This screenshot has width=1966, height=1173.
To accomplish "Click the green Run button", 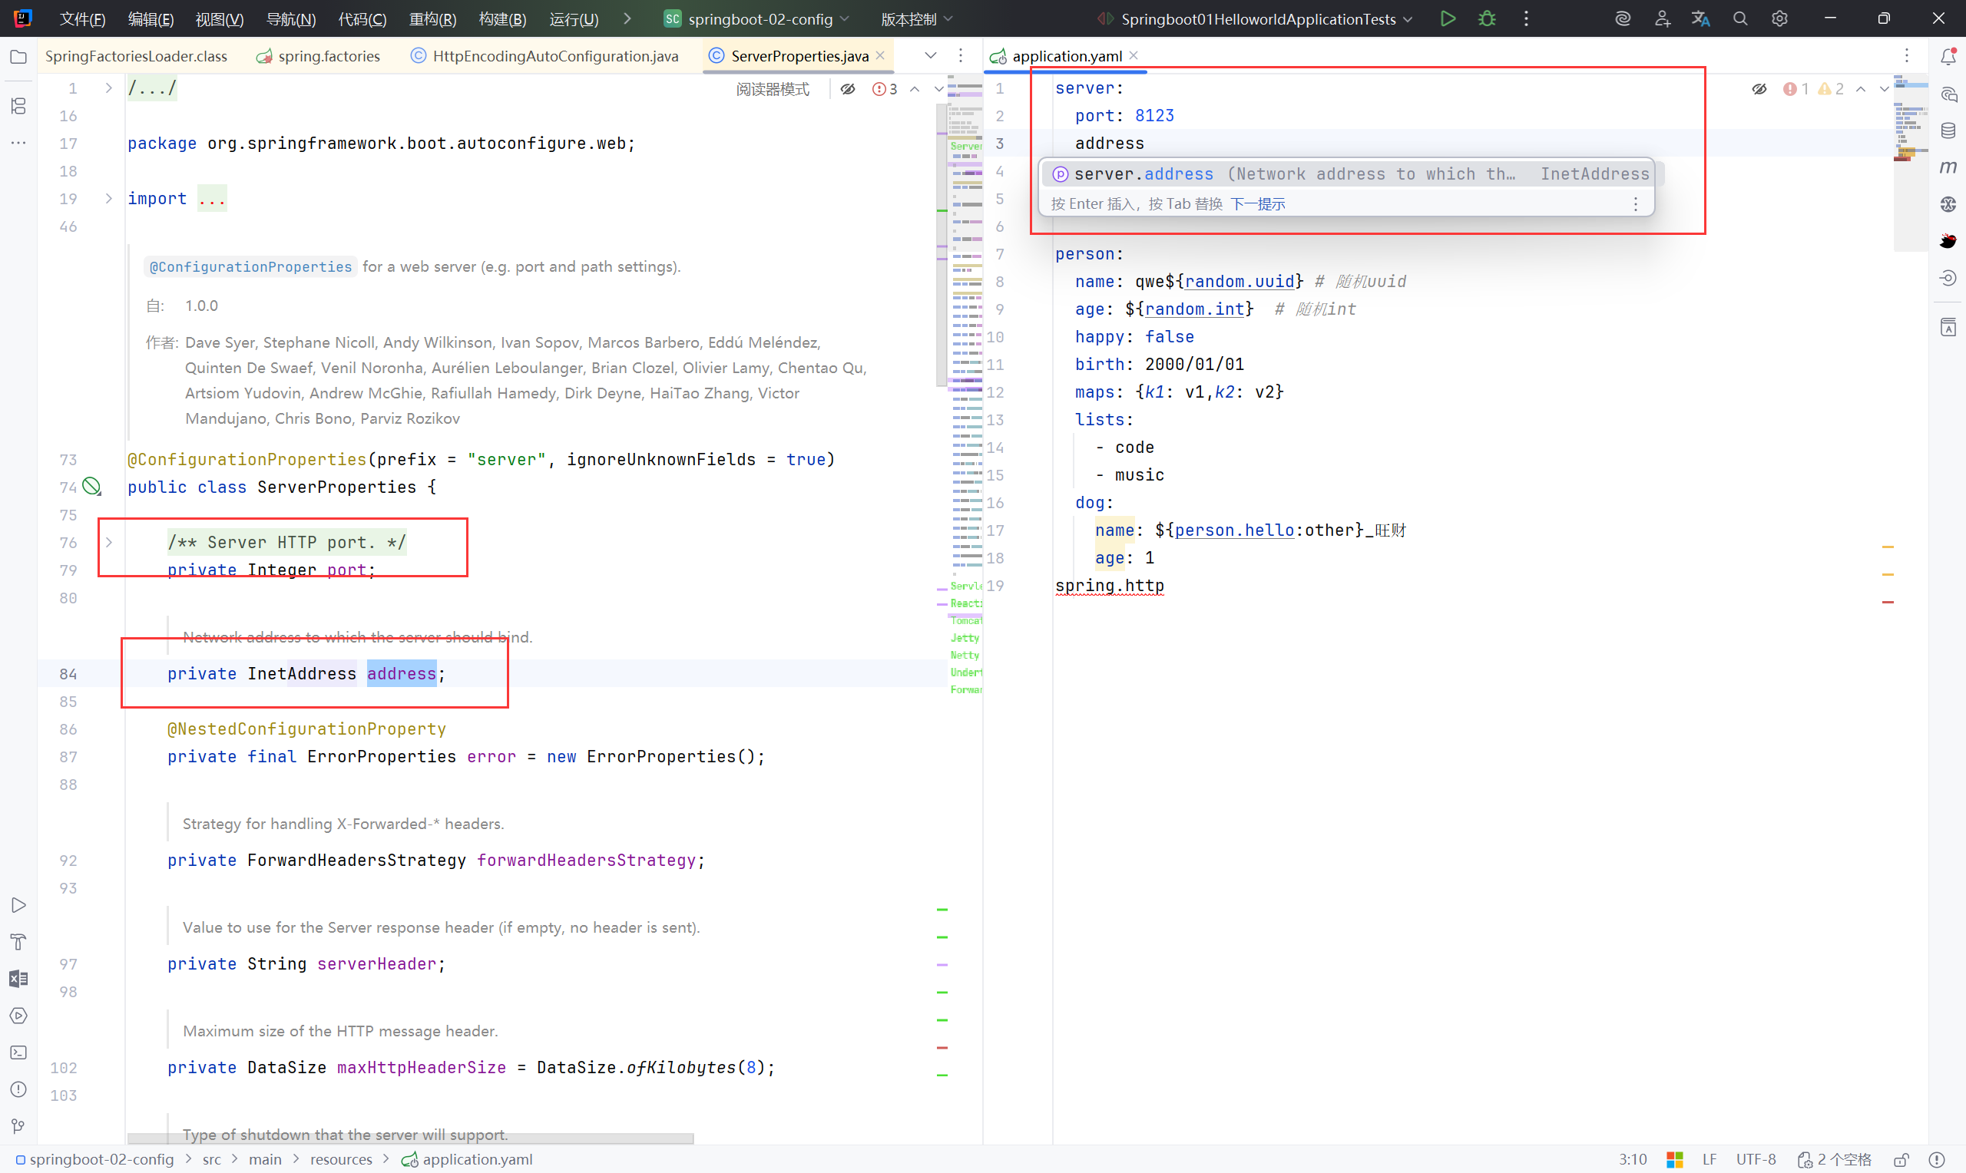I will click(1448, 19).
